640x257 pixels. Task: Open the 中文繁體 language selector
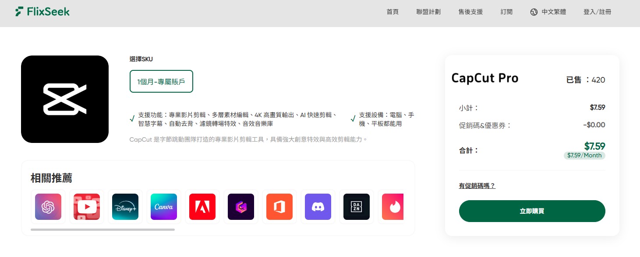(548, 12)
